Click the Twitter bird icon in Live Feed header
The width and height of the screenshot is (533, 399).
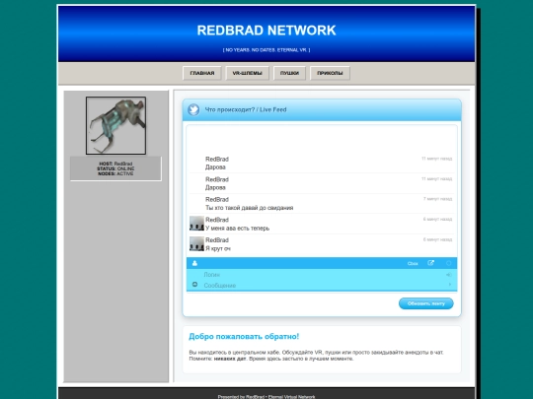tap(193, 109)
